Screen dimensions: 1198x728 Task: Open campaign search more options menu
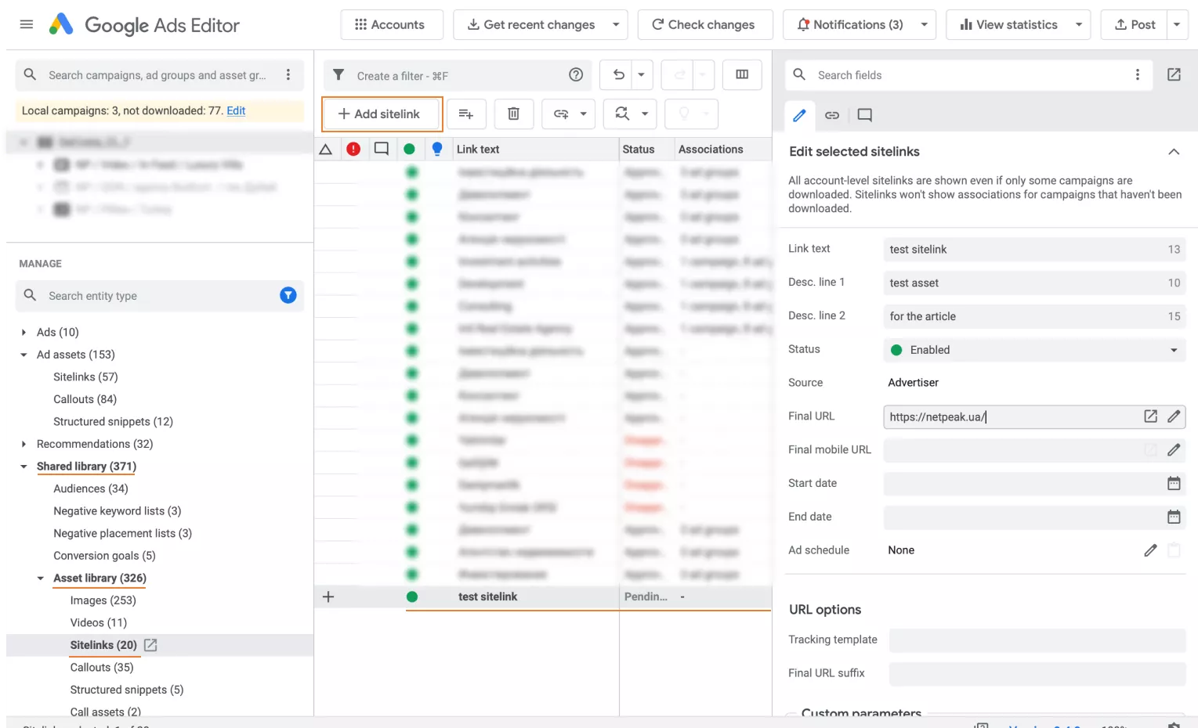tap(288, 74)
